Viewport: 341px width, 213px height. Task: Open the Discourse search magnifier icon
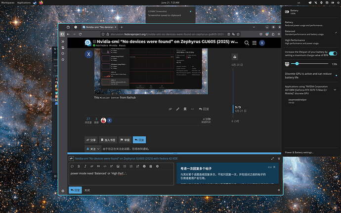[247, 43]
